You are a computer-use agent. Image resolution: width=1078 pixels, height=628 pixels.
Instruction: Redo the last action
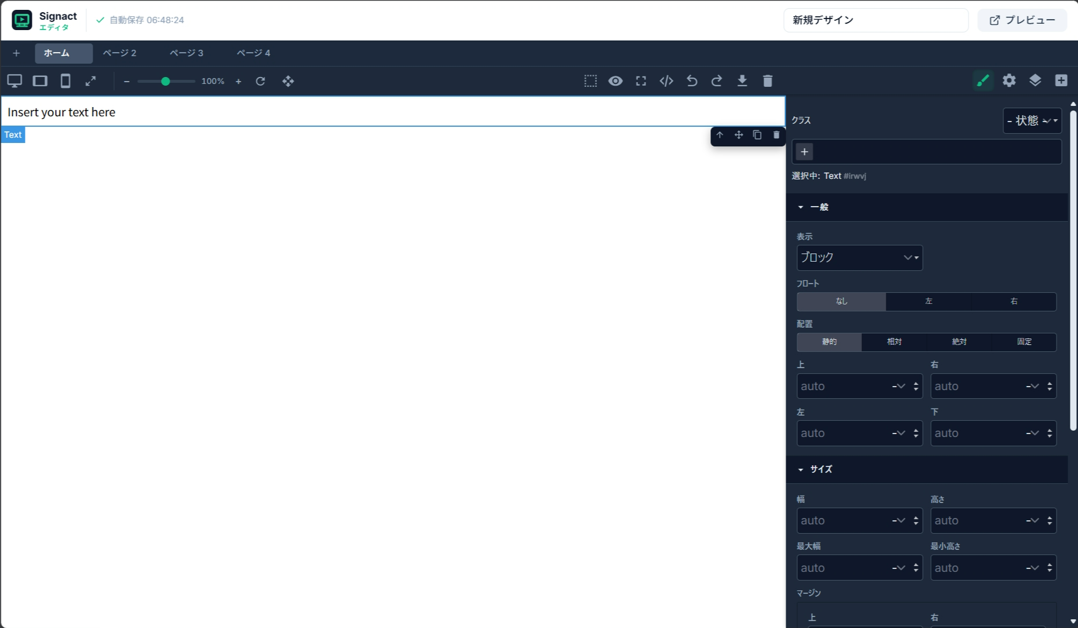tap(717, 81)
